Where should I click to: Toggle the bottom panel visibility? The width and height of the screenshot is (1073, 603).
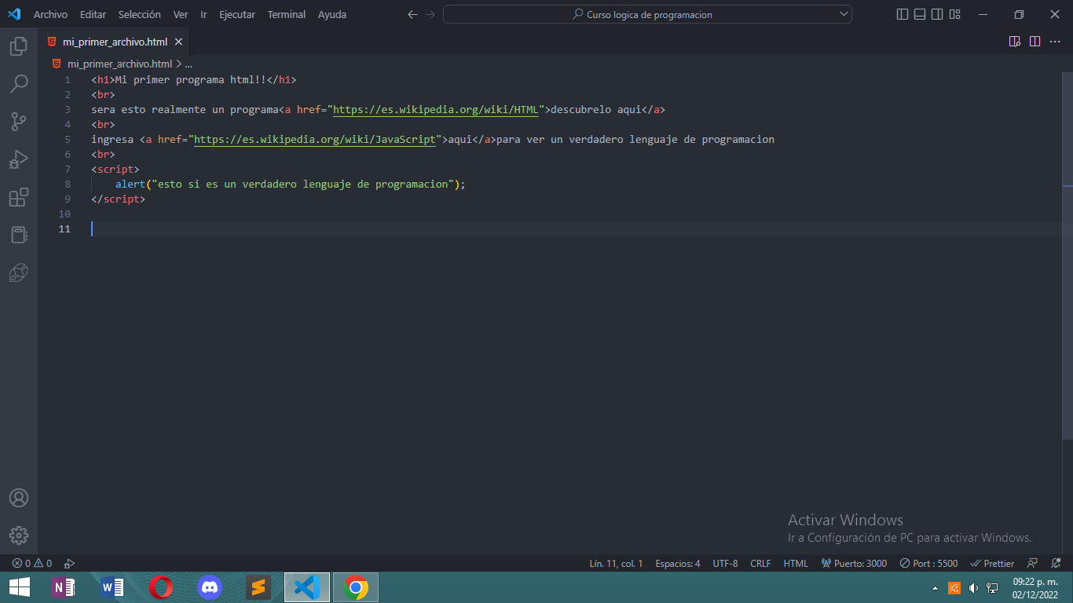coord(920,14)
